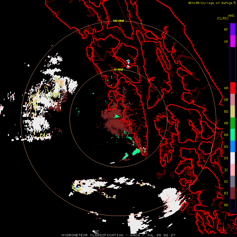This screenshot has width=237, height=237.
Task: Click the "HHC" product code text
Action: click(231, 16)
